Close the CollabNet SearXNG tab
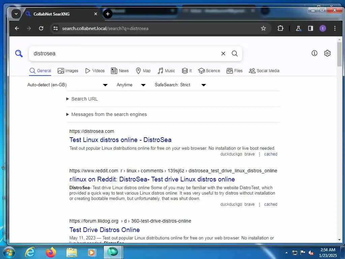 [x=95, y=14]
